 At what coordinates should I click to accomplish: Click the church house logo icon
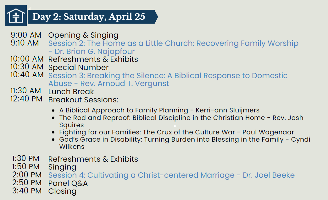tap(16, 16)
